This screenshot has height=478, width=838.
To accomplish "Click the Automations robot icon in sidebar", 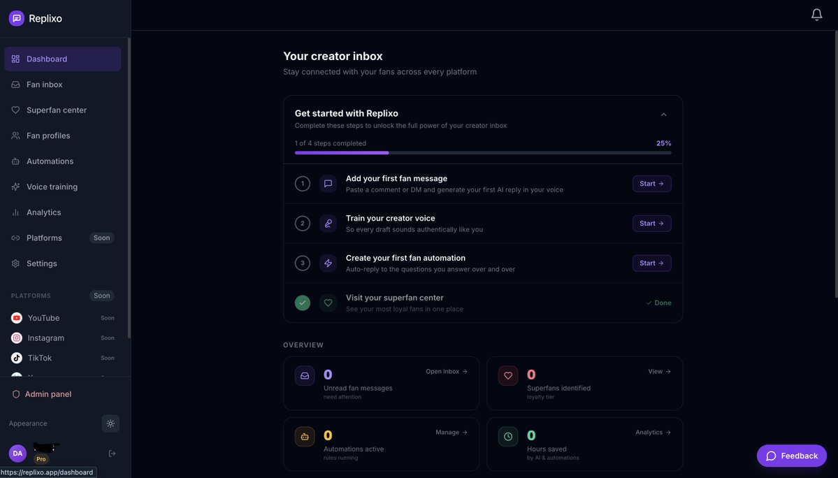I will click(15, 161).
